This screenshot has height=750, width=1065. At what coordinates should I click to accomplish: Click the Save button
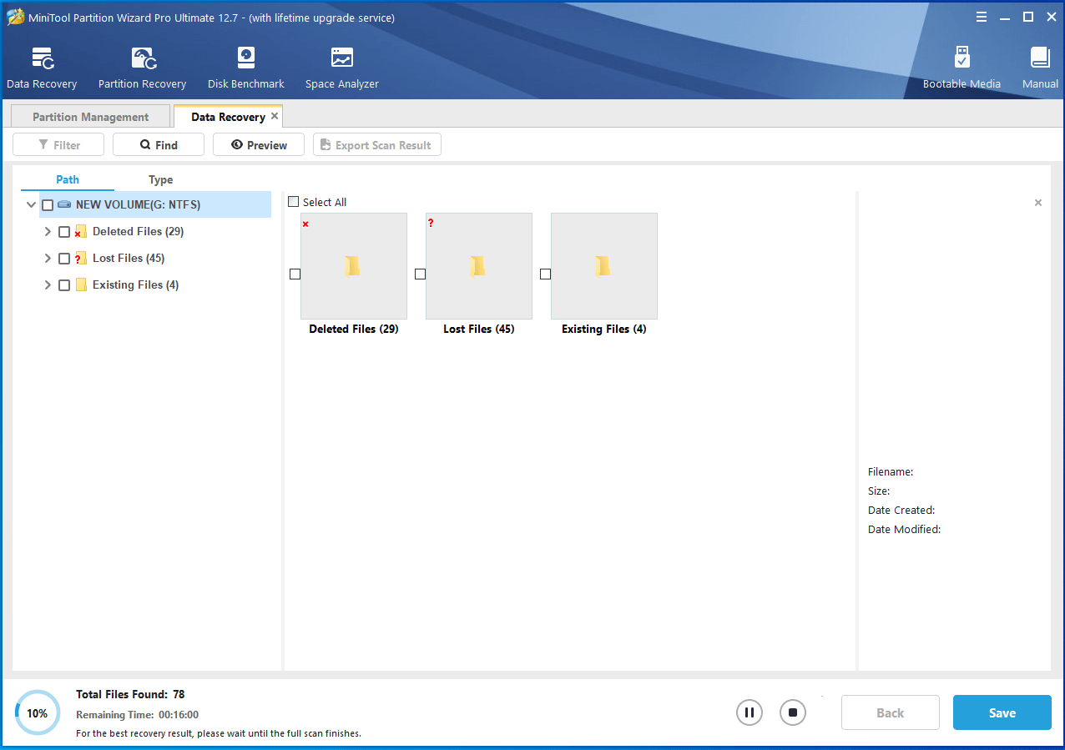point(1002,712)
